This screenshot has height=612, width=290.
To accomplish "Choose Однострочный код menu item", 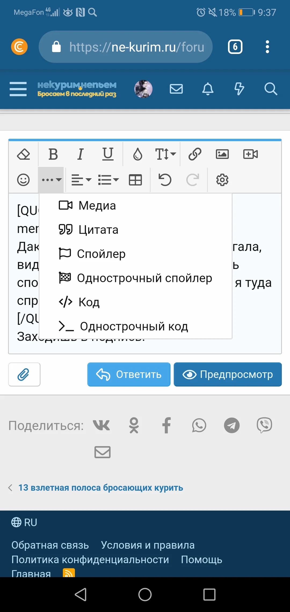I will (x=136, y=326).
